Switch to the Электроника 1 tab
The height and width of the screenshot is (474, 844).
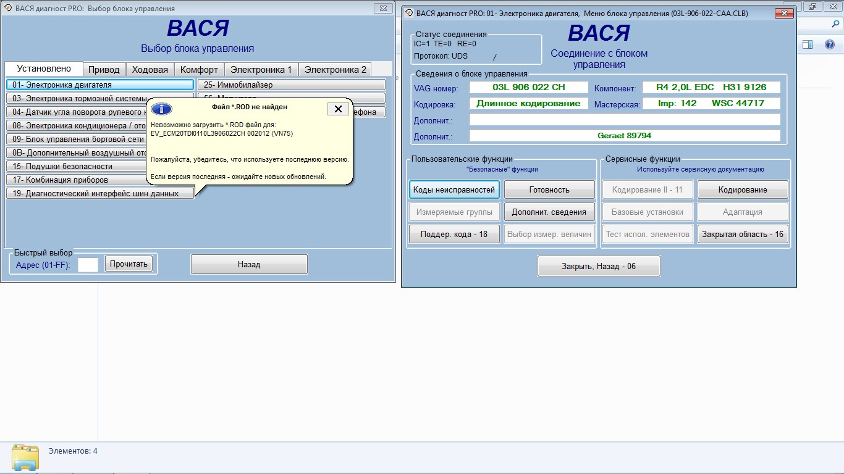pyautogui.click(x=261, y=69)
